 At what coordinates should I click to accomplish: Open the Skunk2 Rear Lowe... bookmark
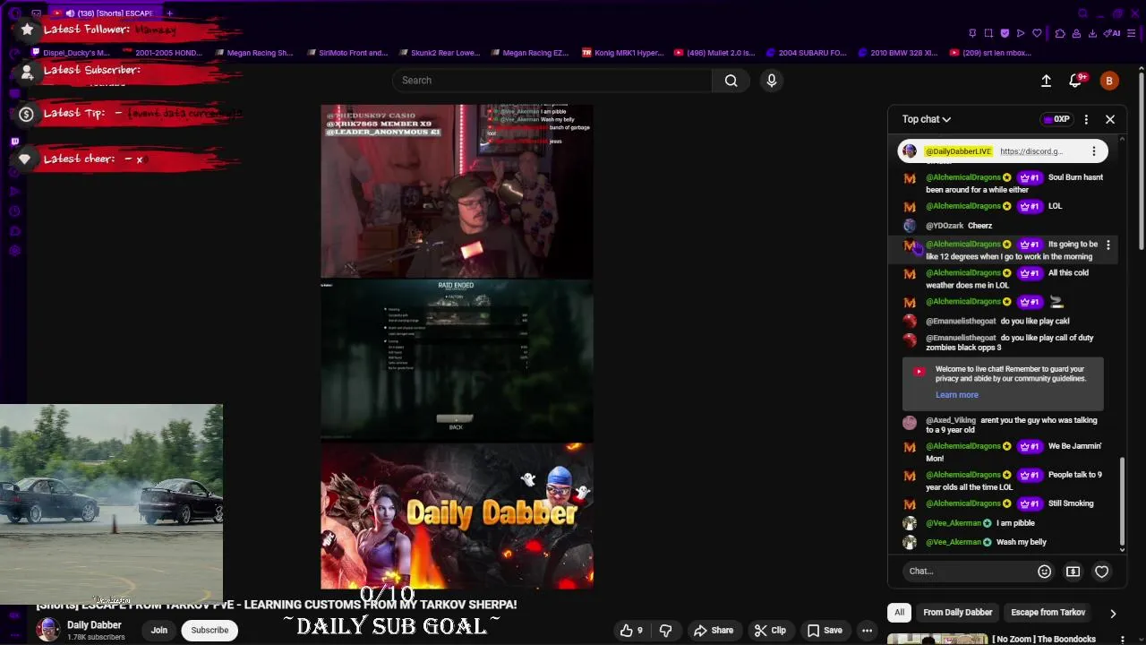tap(439, 53)
